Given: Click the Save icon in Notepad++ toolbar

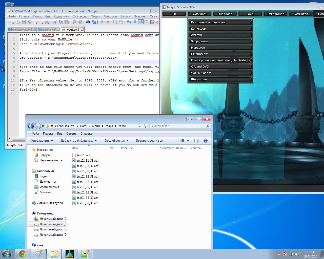Looking at the screenshot, I should pos(24,22).
